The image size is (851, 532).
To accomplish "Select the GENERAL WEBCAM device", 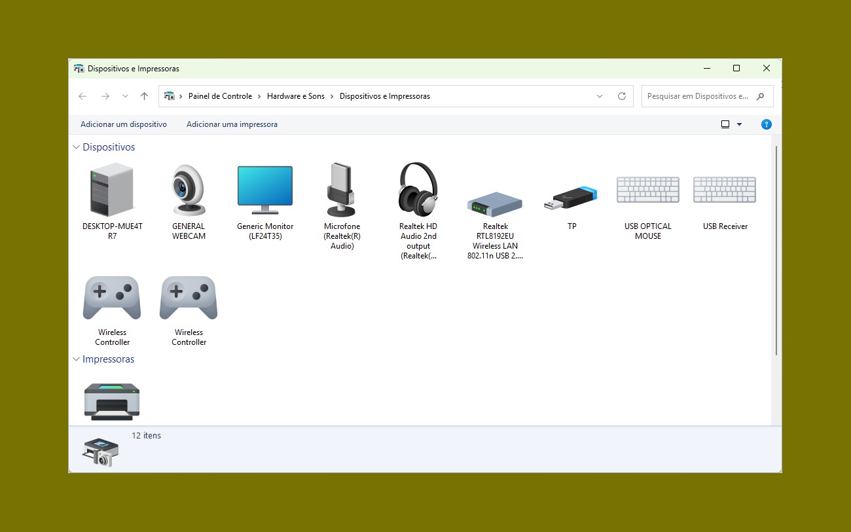I will 188,190.
